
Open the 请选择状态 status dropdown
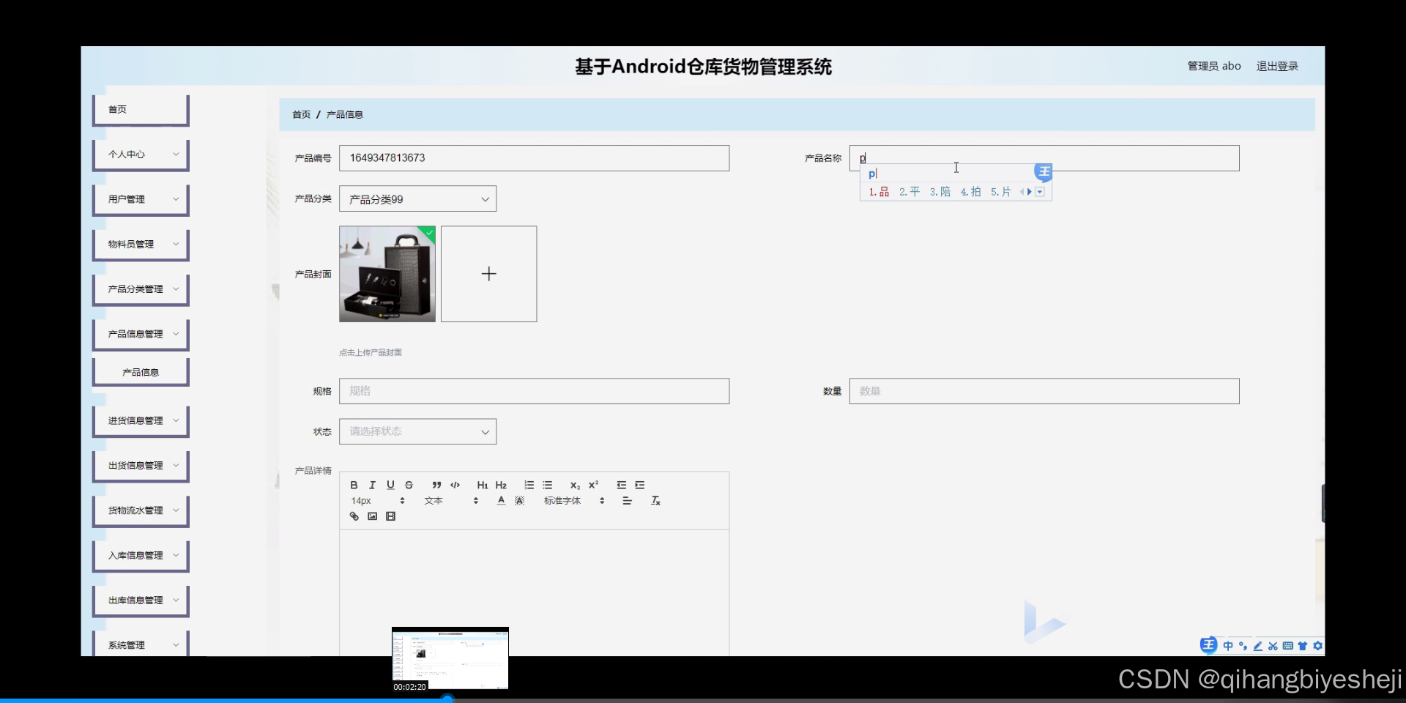coord(417,431)
